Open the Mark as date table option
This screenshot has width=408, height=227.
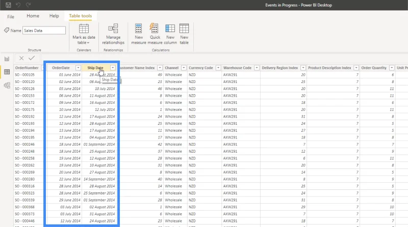[84, 34]
